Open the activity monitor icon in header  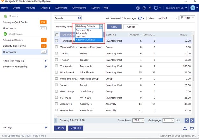(x=144, y=8)
